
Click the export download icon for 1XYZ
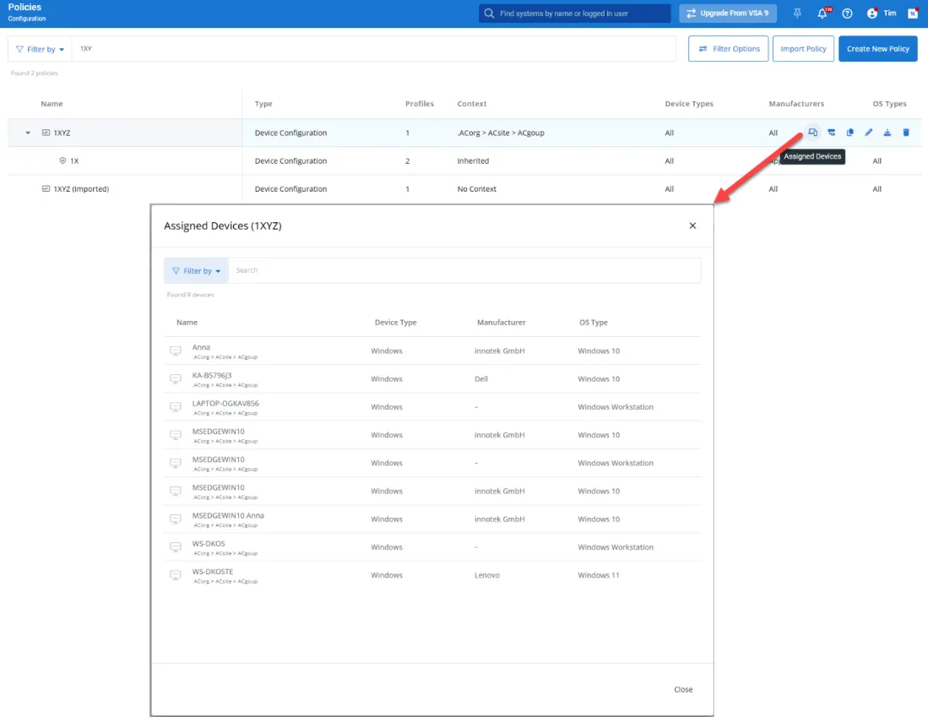pos(887,133)
